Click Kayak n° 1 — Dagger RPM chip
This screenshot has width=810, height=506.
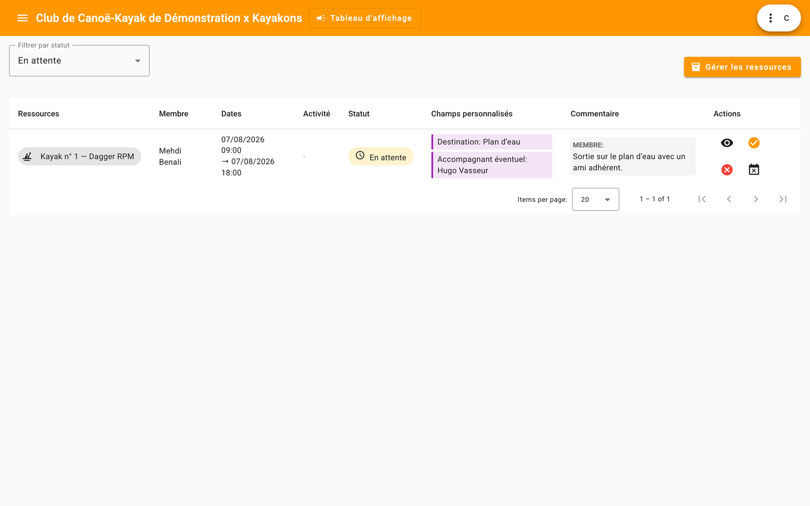(79, 156)
